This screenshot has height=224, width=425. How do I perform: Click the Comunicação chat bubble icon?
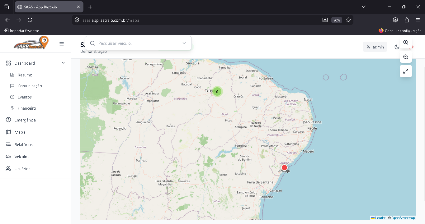pyautogui.click(x=12, y=86)
